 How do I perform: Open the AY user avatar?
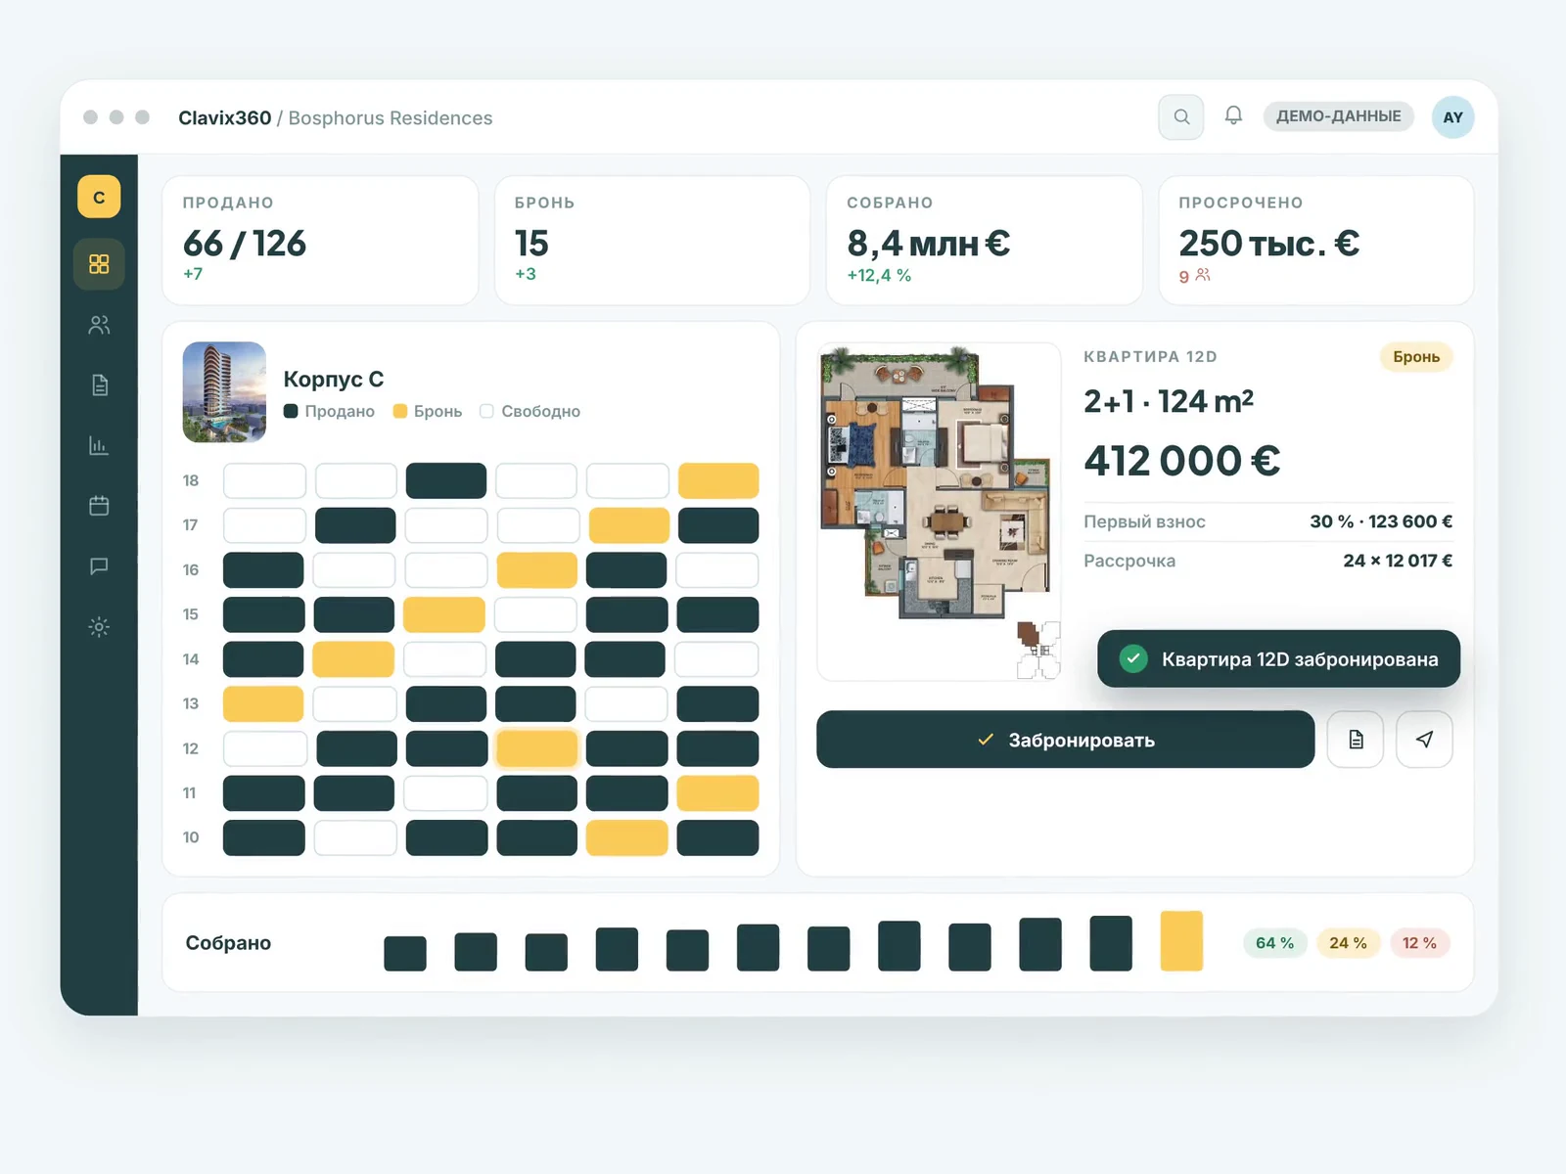click(1452, 117)
